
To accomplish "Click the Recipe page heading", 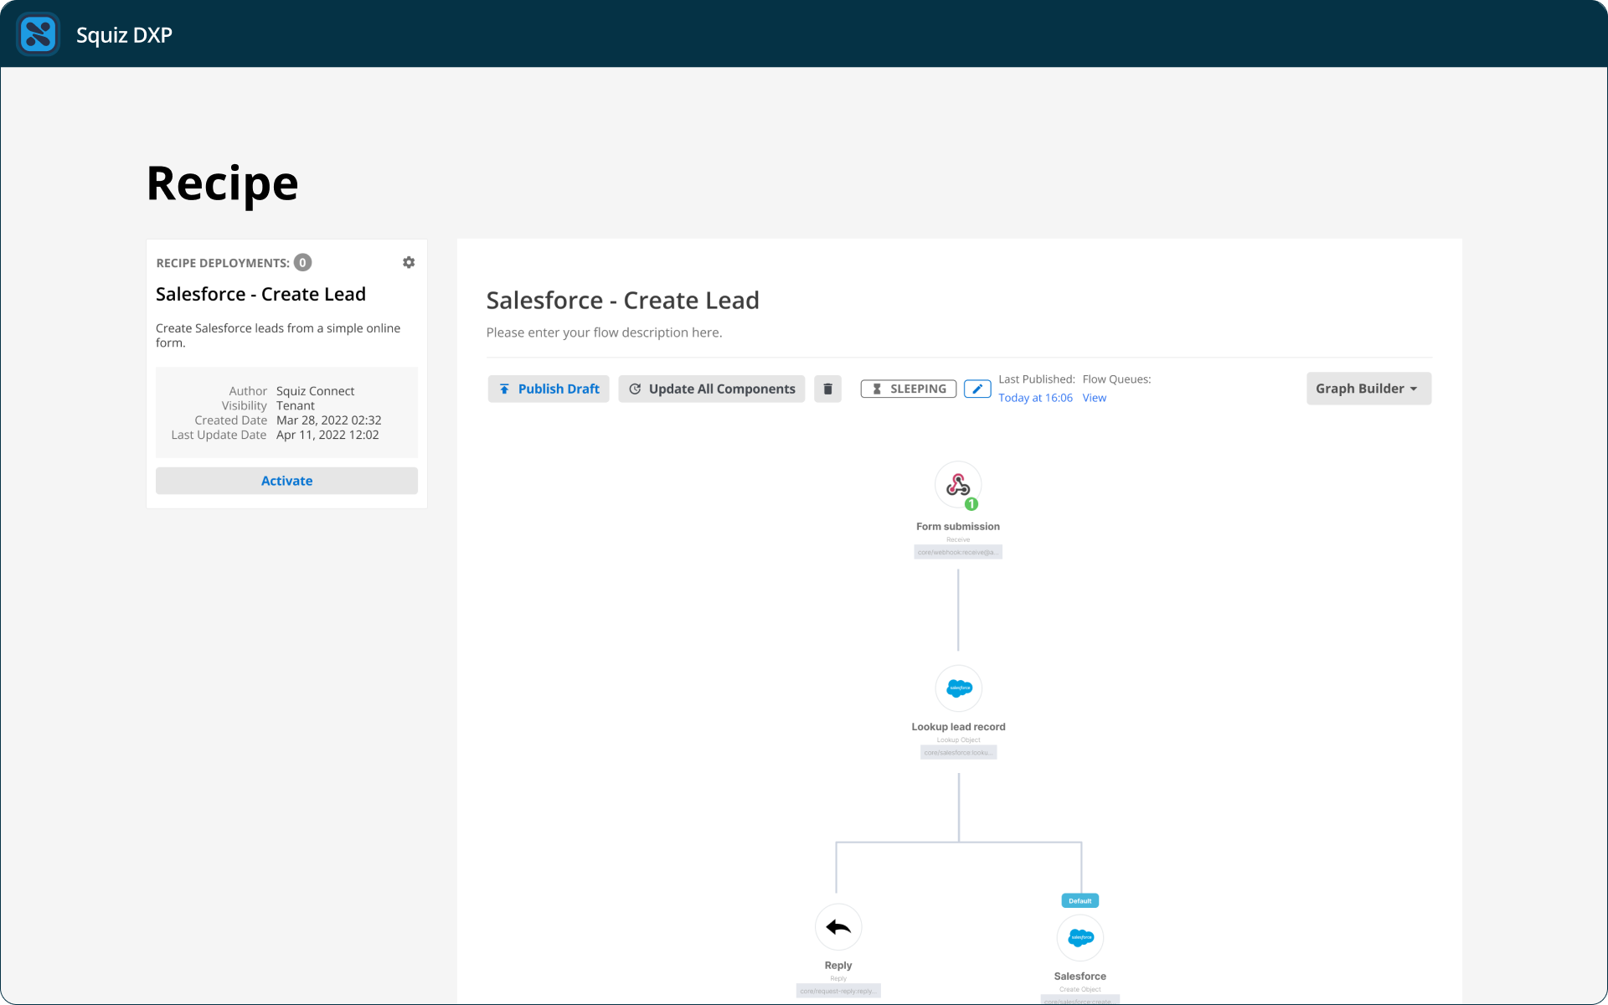I will [223, 183].
